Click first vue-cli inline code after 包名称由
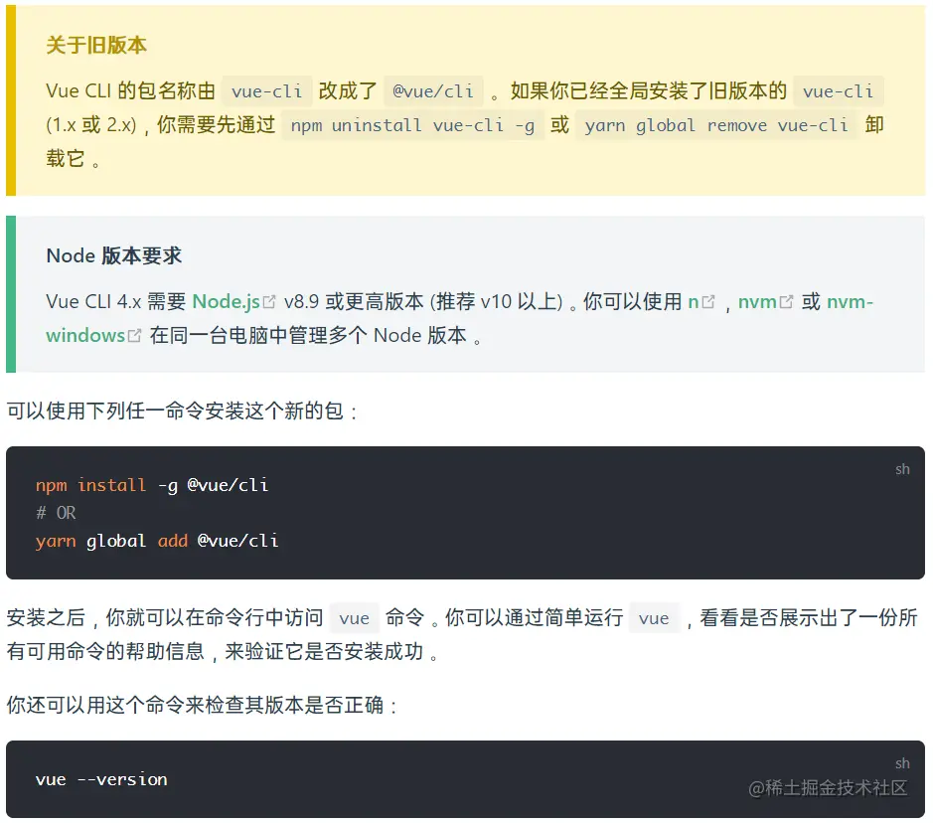The height and width of the screenshot is (823, 933). (266, 91)
